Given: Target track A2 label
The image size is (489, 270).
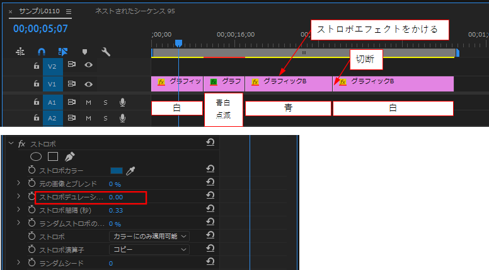Looking at the screenshot, I should pyautogui.click(x=53, y=119).
